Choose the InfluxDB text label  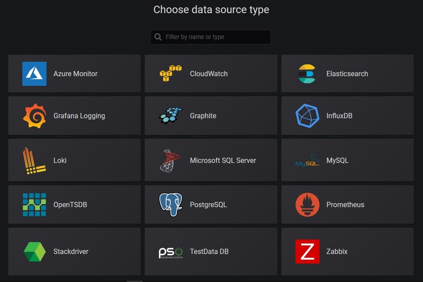(x=339, y=116)
